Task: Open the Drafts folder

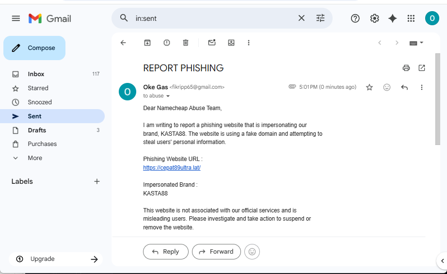Action: (x=52, y=130)
